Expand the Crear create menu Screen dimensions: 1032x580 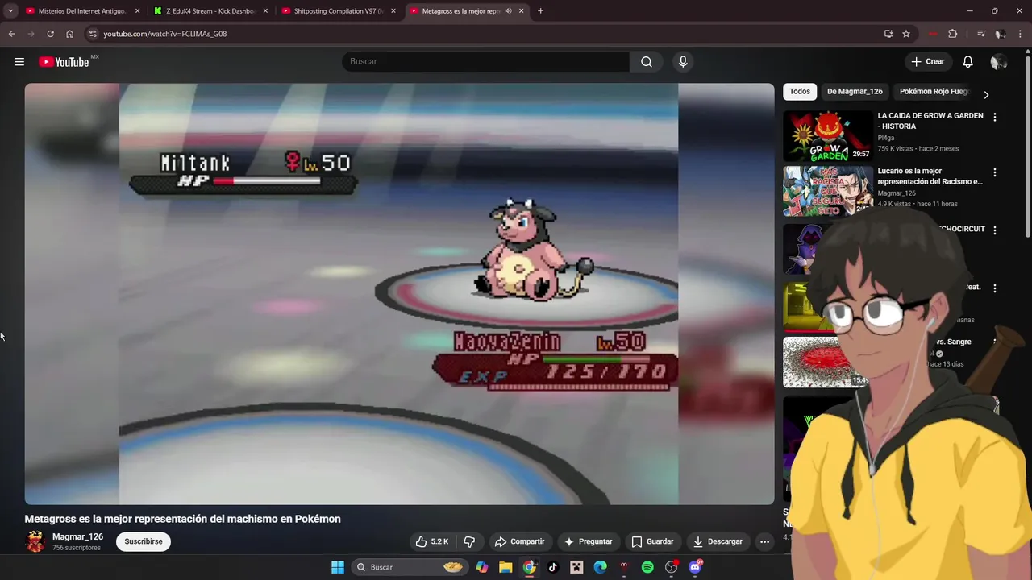point(928,62)
